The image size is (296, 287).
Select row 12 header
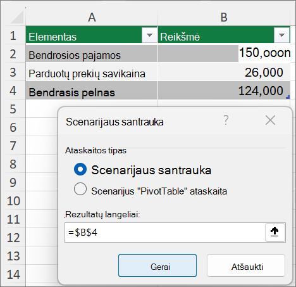(13, 238)
